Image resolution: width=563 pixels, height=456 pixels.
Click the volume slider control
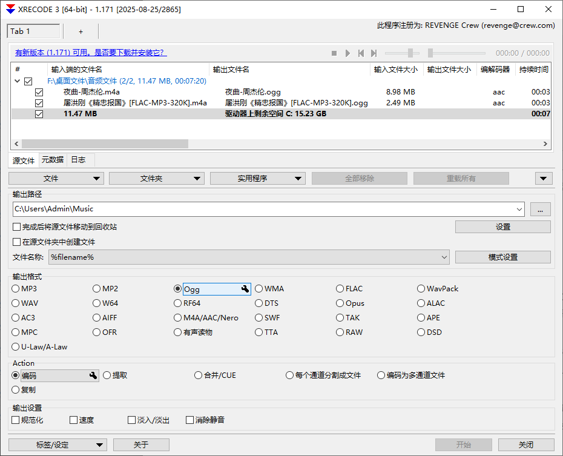[410, 53]
